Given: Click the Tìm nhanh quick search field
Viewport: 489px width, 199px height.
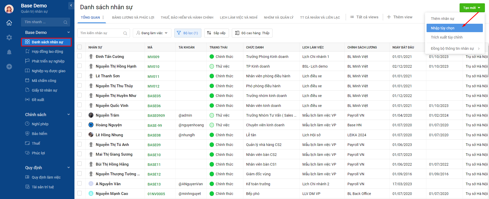Looking at the screenshot, I should [46, 22].
